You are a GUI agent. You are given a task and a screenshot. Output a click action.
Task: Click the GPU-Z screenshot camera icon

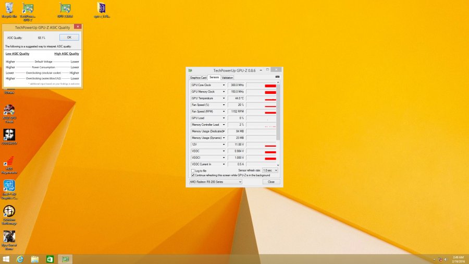click(x=277, y=77)
